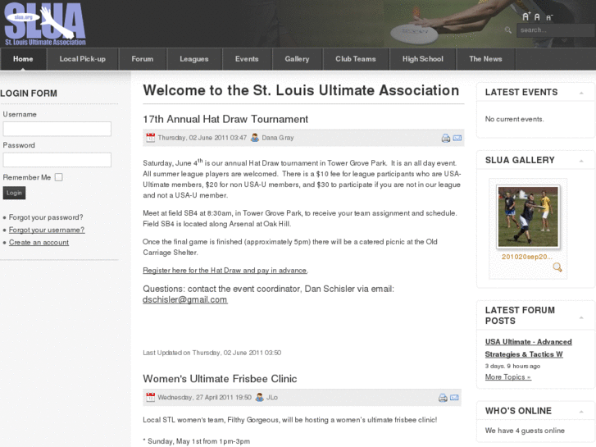Click Forgot your password link

click(46, 217)
